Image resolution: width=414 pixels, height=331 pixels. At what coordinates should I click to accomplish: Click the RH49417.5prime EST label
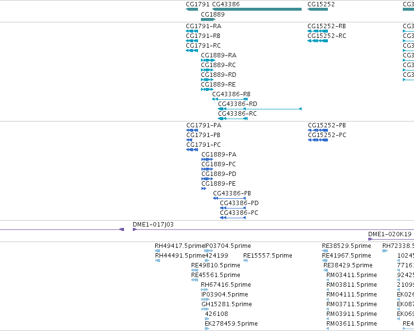[x=180, y=246]
